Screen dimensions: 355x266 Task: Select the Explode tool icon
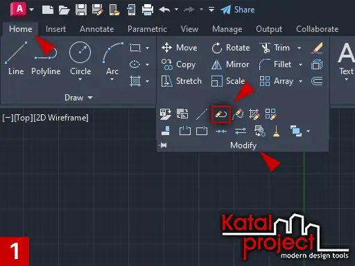coord(317,64)
